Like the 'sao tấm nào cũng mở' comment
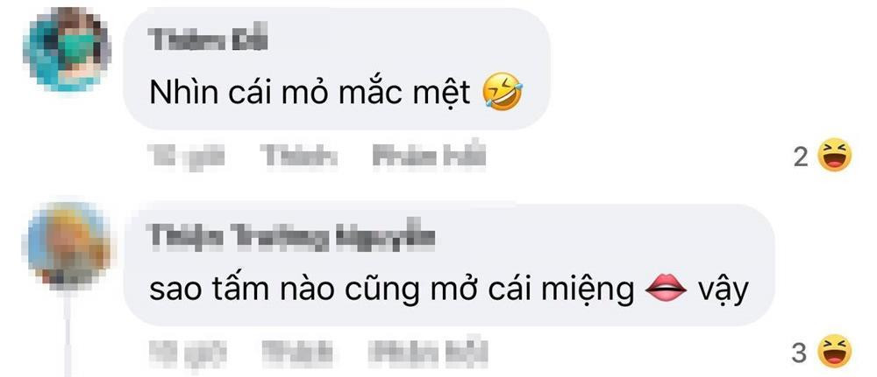The height and width of the screenshot is (377, 877). tap(298, 353)
